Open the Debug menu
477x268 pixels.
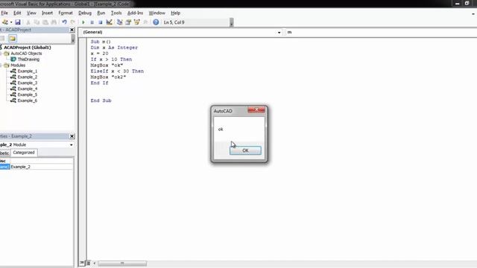click(x=85, y=13)
